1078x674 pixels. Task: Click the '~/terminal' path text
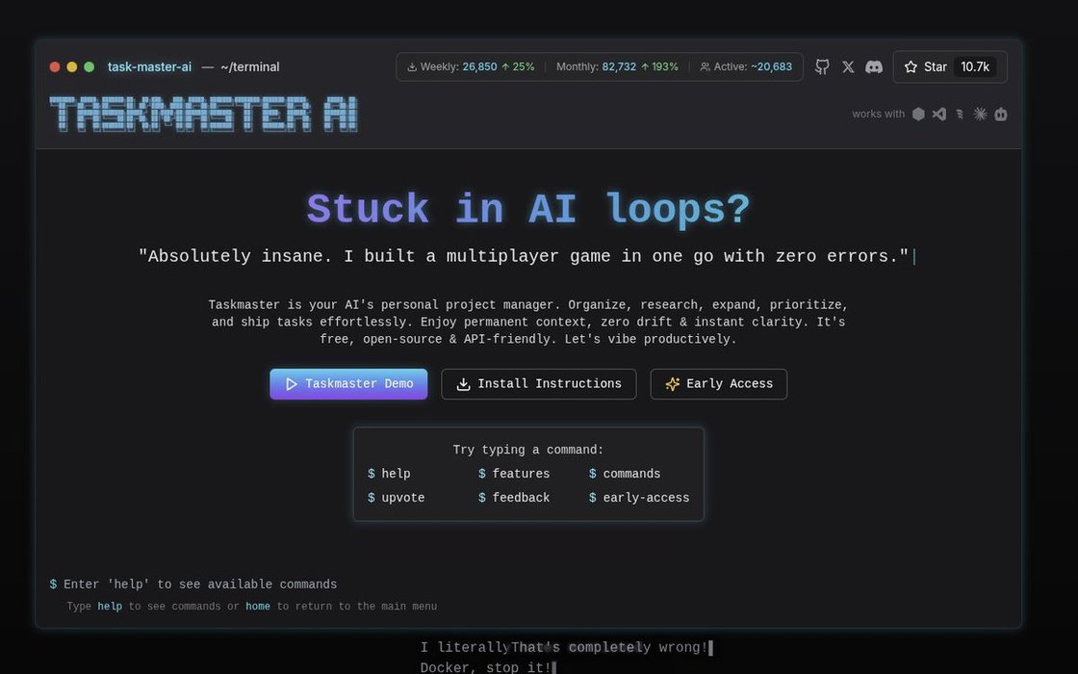[x=250, y=66]
